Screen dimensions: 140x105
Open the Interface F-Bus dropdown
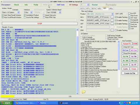click(x=28, y=13)
